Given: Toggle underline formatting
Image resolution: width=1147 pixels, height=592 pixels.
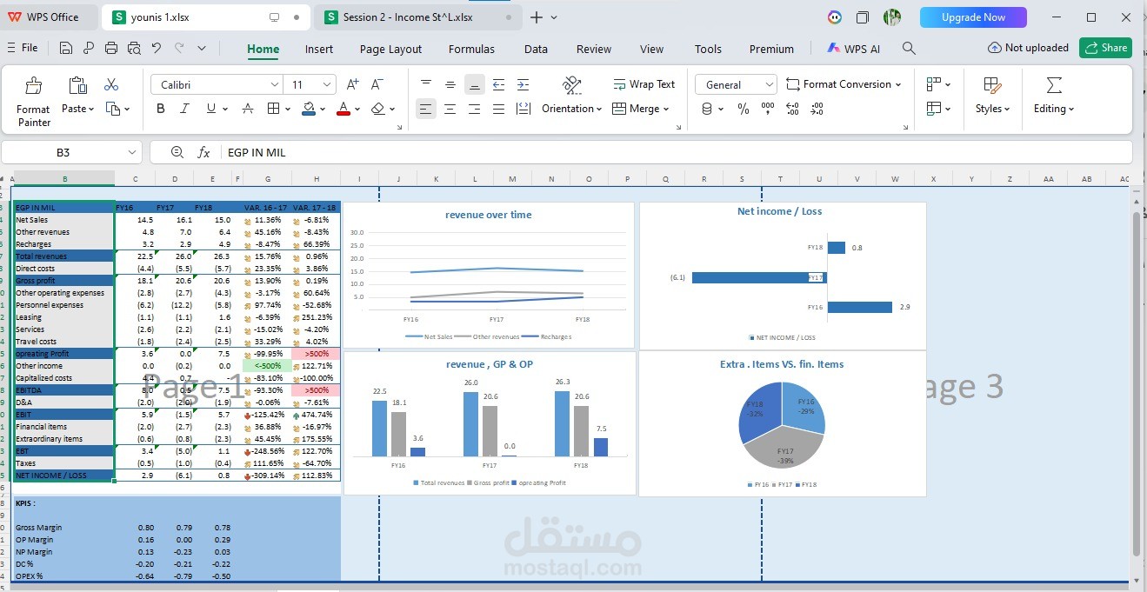Looking at the screenshot, I should (x=210, y=109).
